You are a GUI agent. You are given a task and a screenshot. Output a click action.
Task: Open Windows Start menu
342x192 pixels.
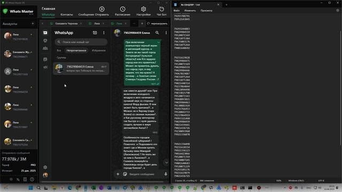pyautogui.click(x=30, y=188)
